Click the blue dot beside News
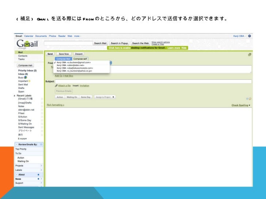 click(x=38, y=179)
